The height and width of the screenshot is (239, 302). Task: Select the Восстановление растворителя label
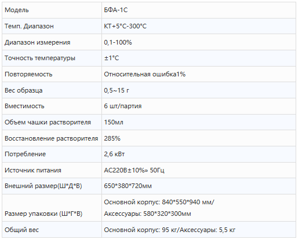[x=52, y=138]
